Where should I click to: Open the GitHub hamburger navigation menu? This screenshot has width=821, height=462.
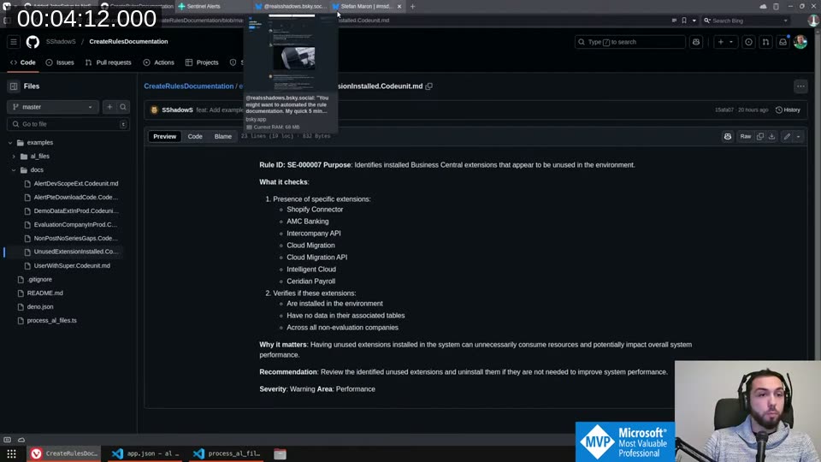[x=13, y=42]
